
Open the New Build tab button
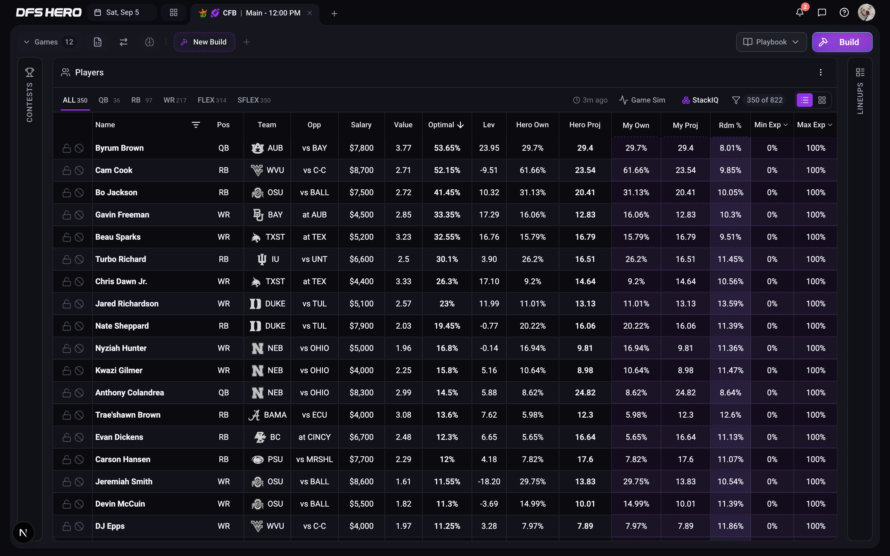coord(204,42)
